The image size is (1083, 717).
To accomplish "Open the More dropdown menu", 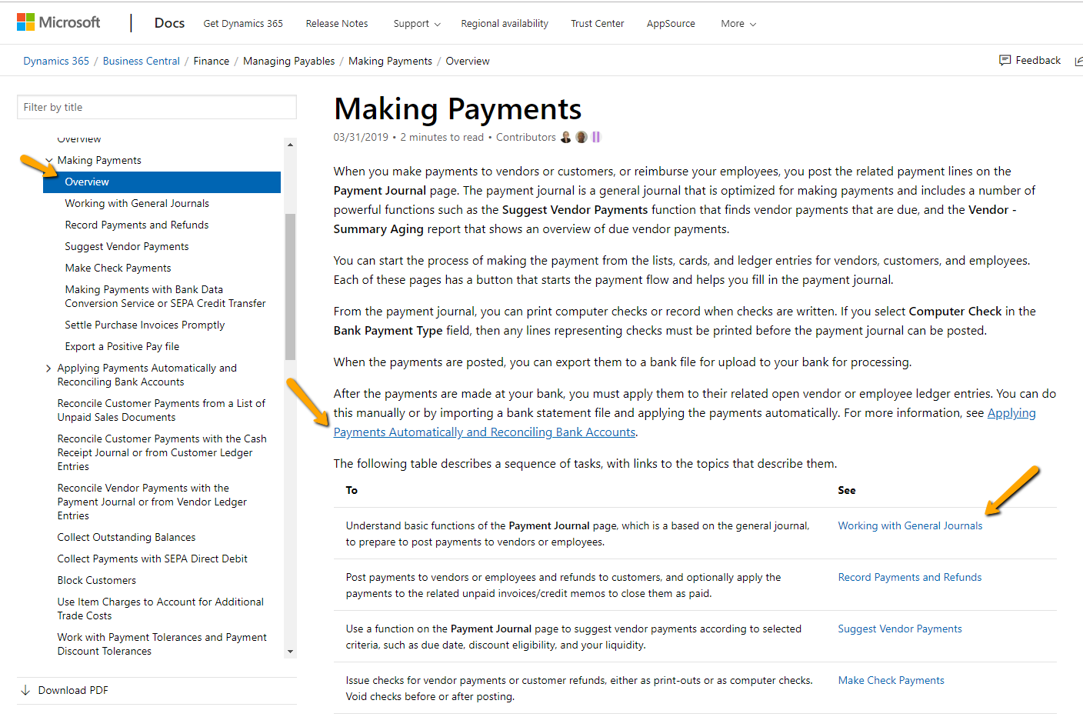I will tap(738, 24).
